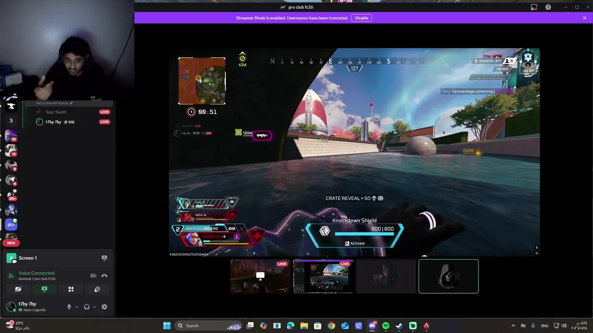Select the second LIVE stream thumbnail
The width and height of the screenshot is (593, 333).
point(323,276)
